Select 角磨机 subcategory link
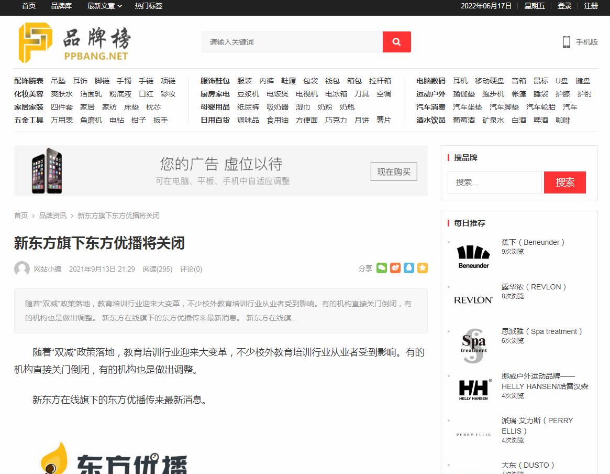The image size is (610, 474). pos(91,120)
